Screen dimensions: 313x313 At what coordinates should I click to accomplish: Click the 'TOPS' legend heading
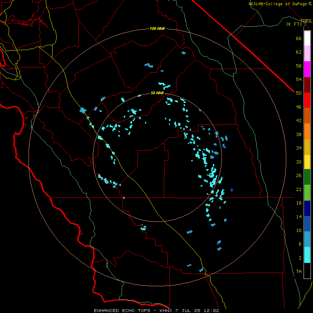pyautogui.click(x=306, y=21)
